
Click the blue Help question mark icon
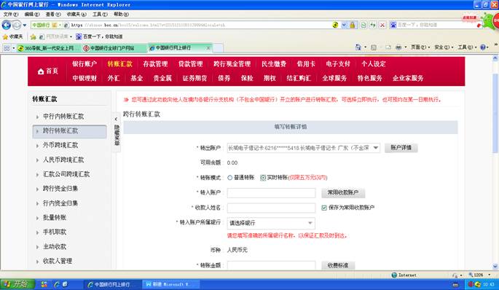coord(483,47)
